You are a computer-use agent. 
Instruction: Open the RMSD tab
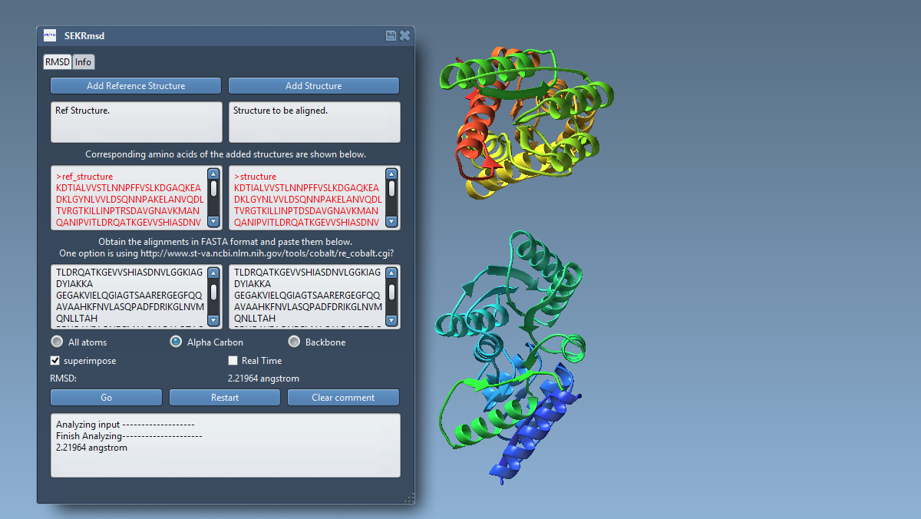[x=58, y=62]
